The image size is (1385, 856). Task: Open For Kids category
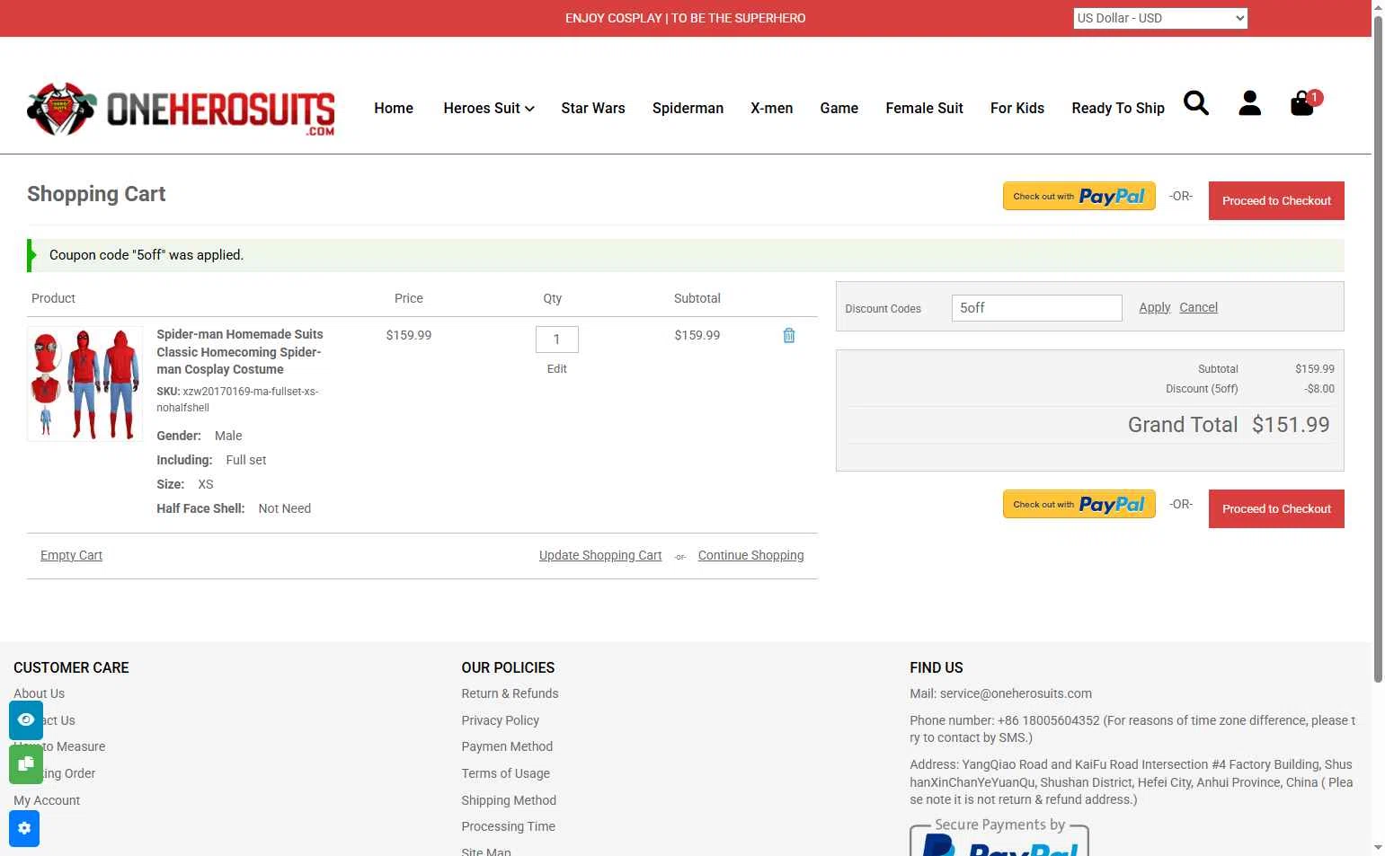(1017, 108)
